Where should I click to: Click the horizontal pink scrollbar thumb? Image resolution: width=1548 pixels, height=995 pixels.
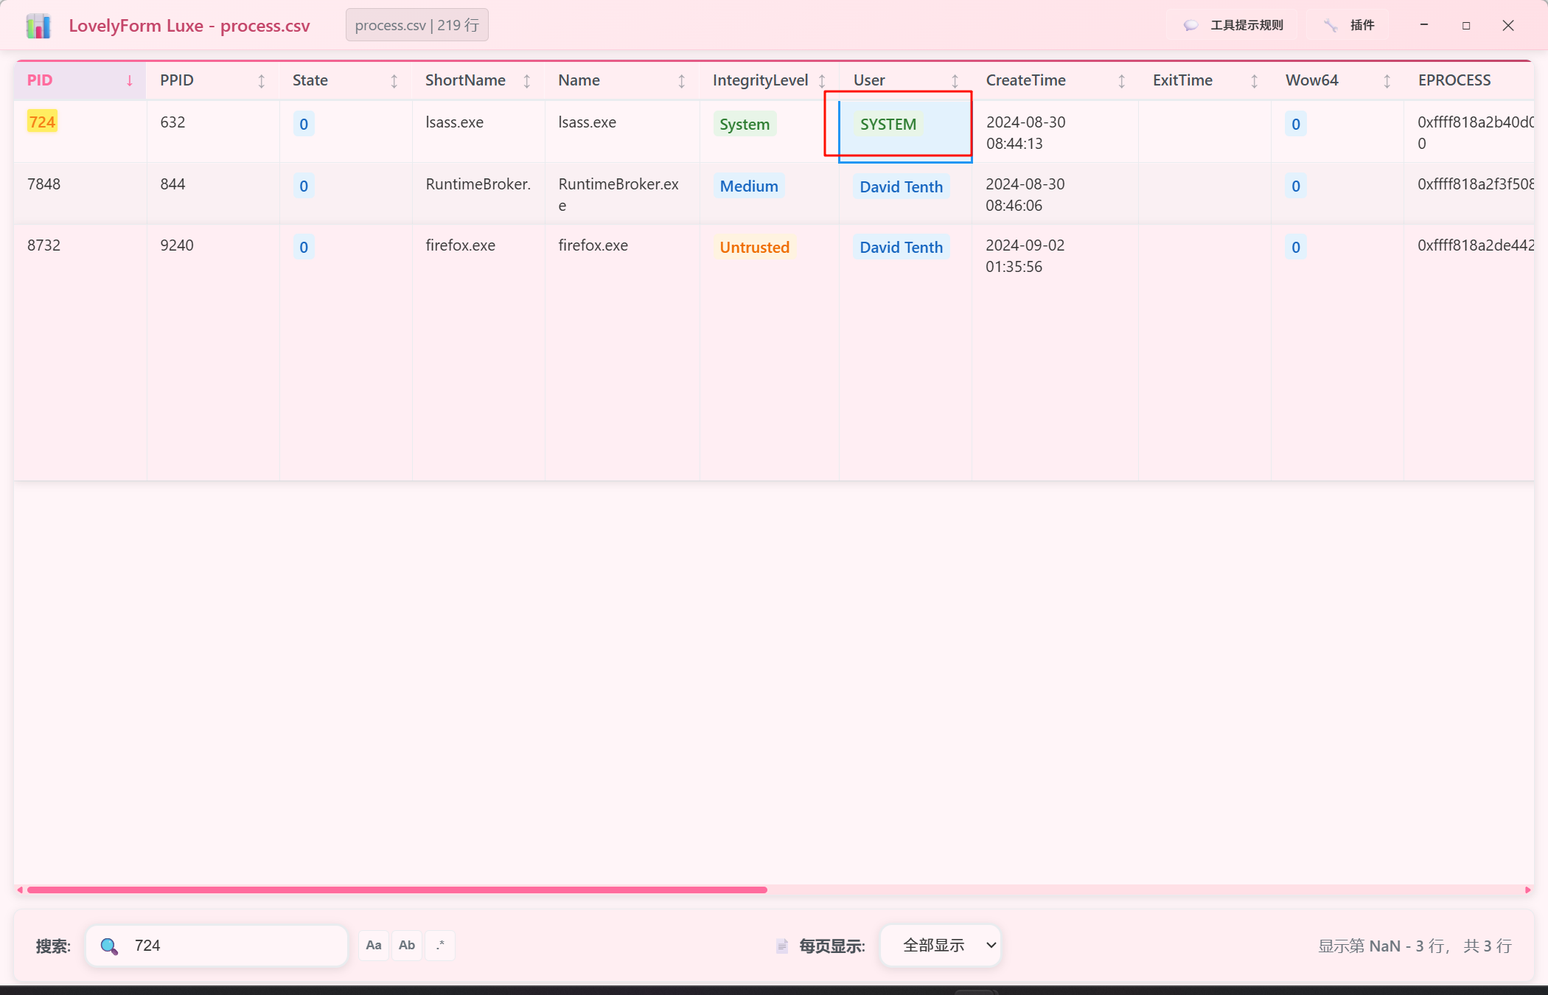[x=397, y=890]
